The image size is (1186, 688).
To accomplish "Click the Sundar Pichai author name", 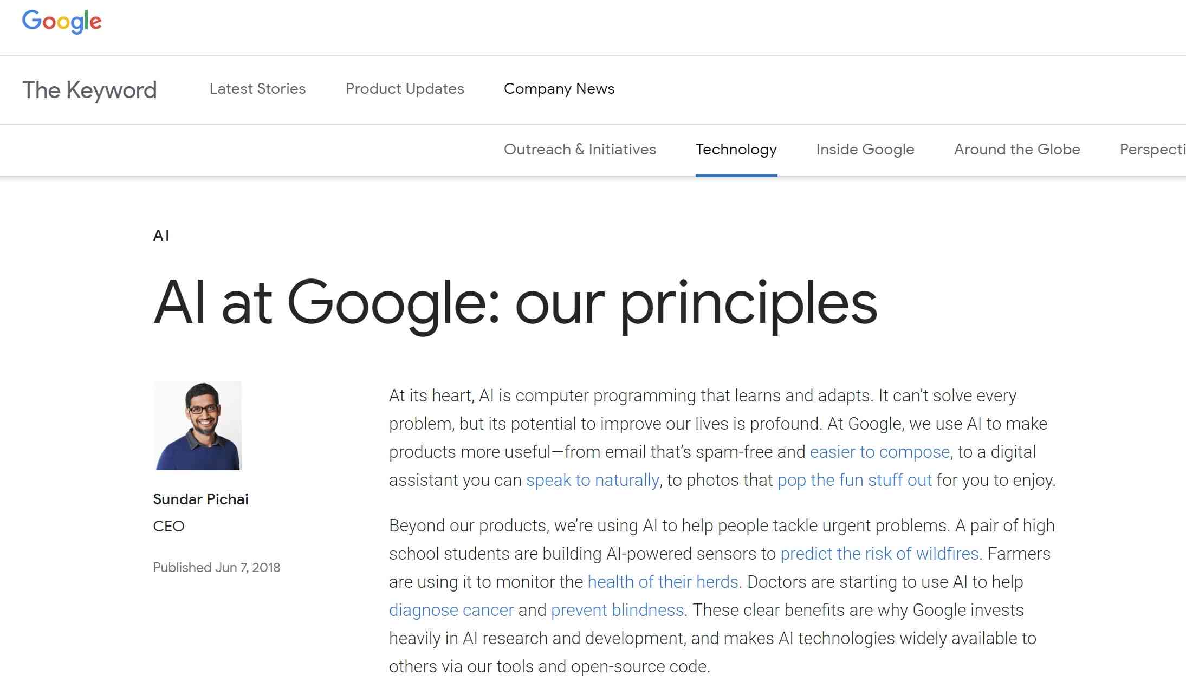I will (200, 499).
